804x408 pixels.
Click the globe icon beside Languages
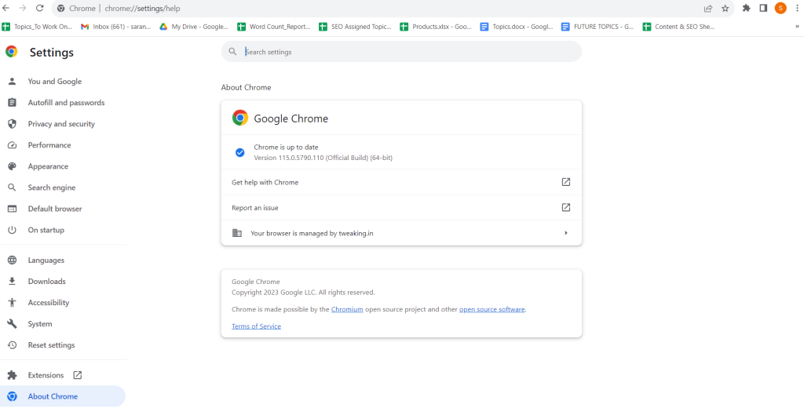coord(12,260)
